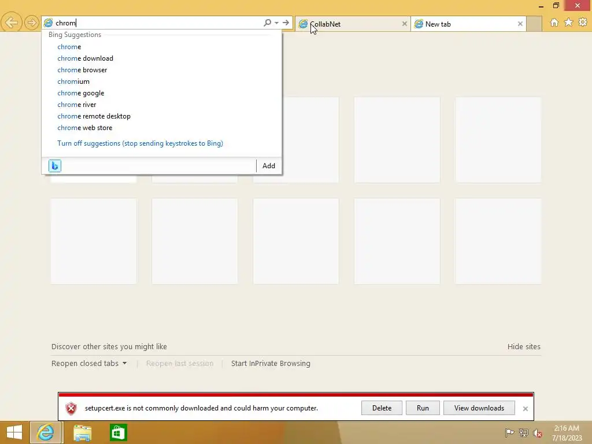Open Windows Store taskbar icon
This screenshot has height=444, width=592.
point(118,432)
